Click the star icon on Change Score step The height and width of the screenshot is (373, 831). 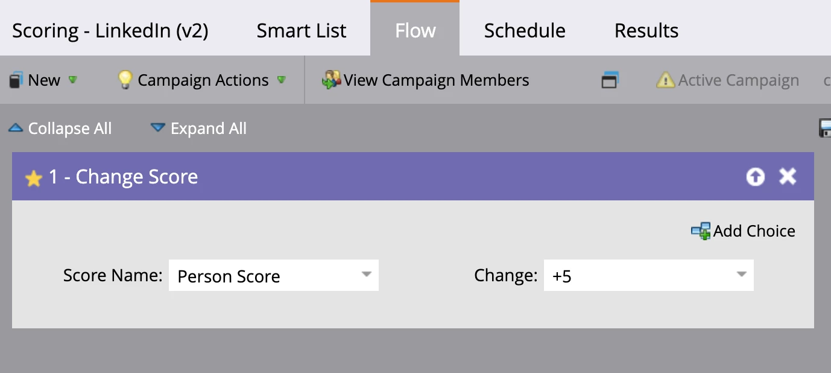[x=33, y=178]
